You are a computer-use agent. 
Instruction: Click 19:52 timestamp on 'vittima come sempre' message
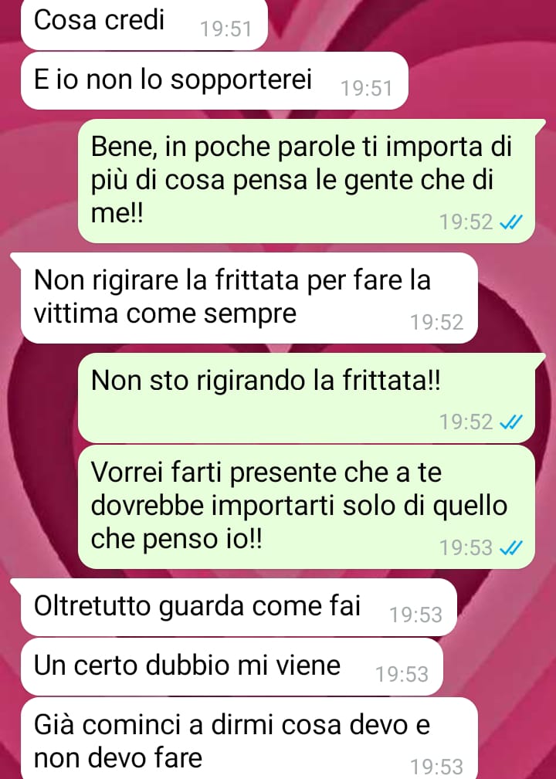436,323
